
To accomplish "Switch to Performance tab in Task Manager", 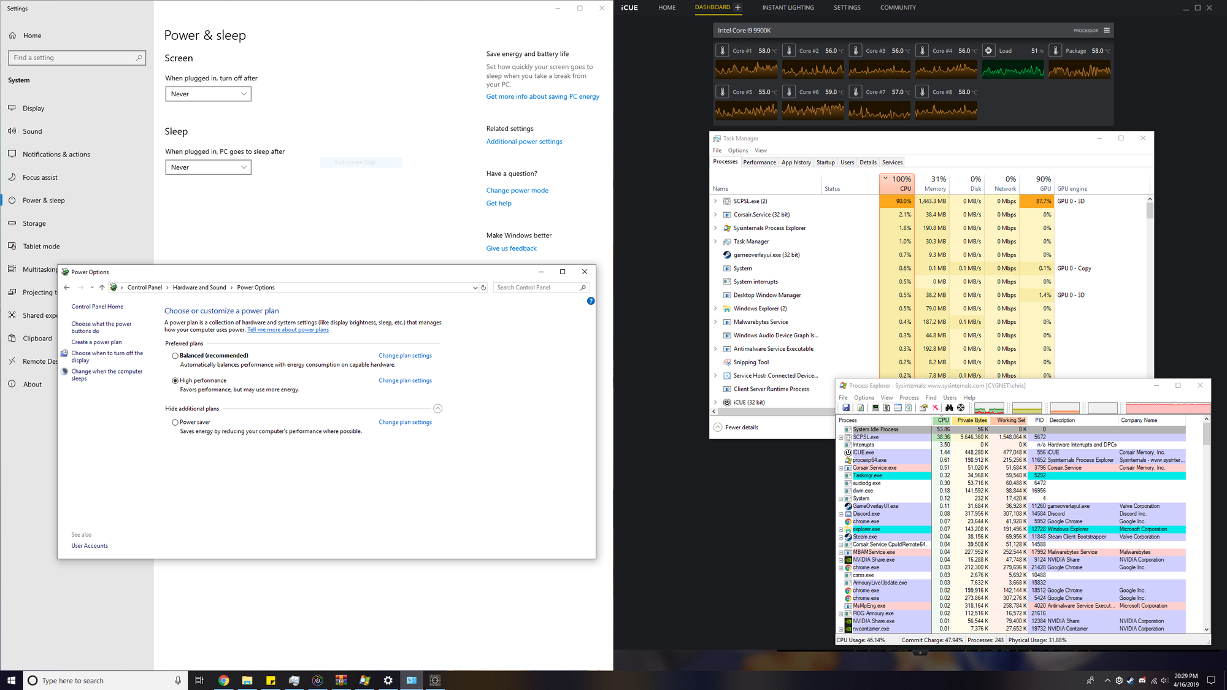I will pos(760,163).
